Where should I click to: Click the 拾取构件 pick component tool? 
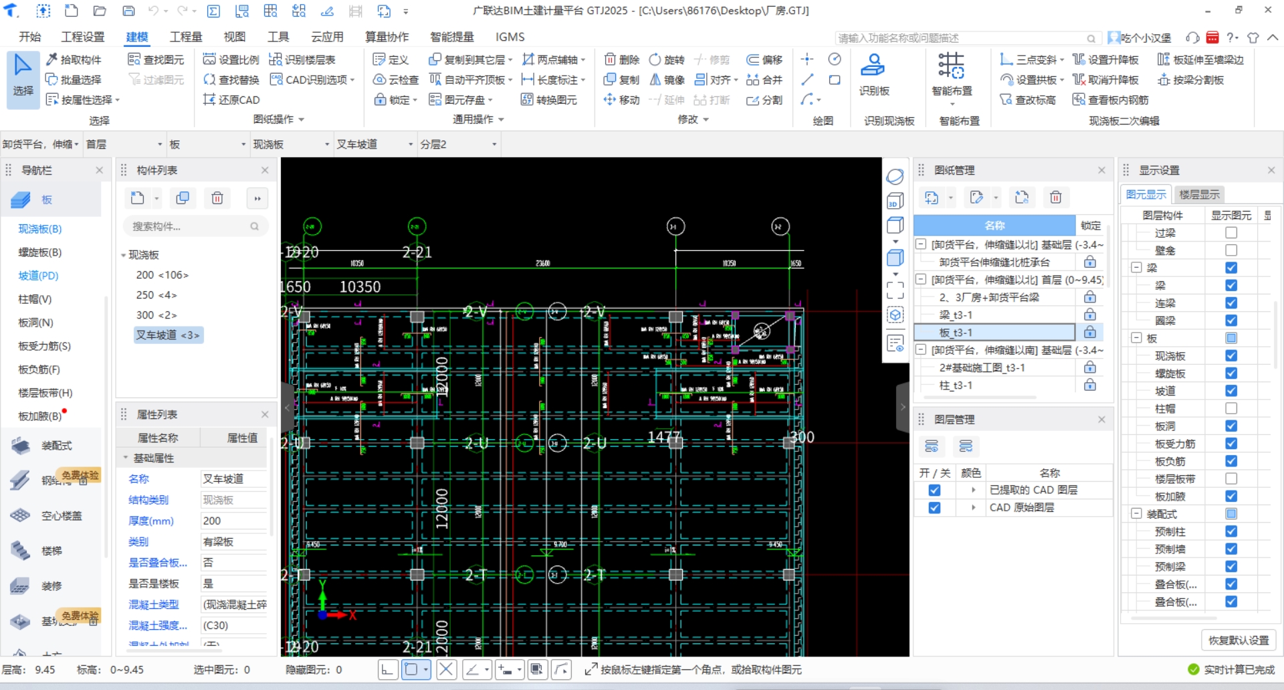(x=74, y=60)
